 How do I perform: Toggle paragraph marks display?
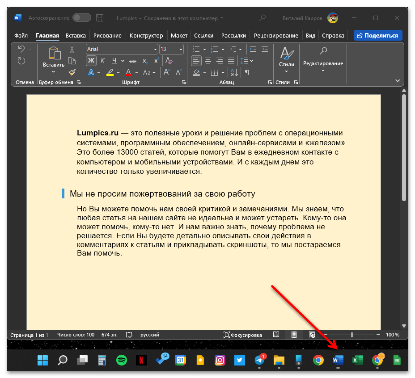coord(247,72)
